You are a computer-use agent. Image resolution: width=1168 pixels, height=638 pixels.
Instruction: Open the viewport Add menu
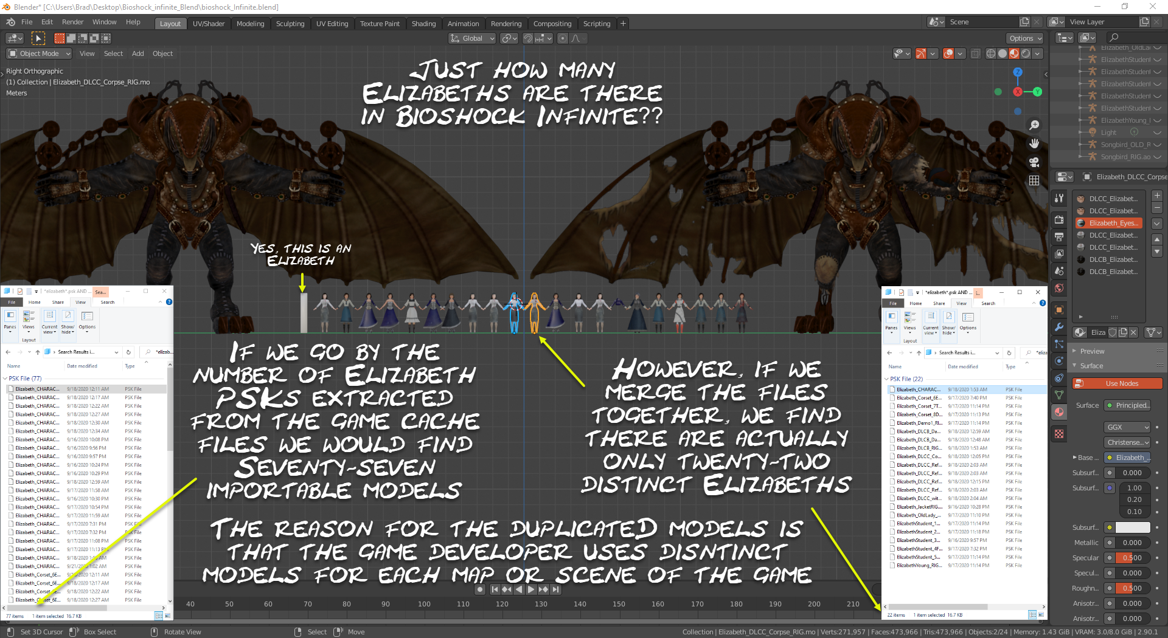138,53
